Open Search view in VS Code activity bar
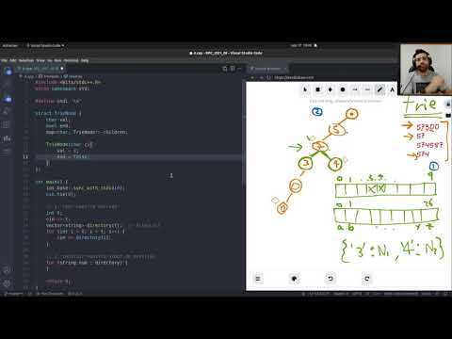Image resolution: width=452 pixels, height=339 pixels. (x=7, y=85)
